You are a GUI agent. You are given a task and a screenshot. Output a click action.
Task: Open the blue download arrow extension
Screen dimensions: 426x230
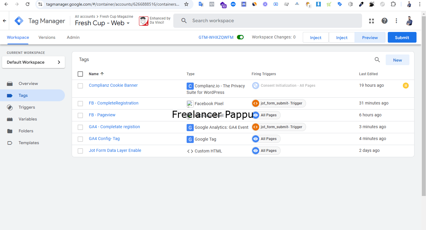click(x=318, y=4)
